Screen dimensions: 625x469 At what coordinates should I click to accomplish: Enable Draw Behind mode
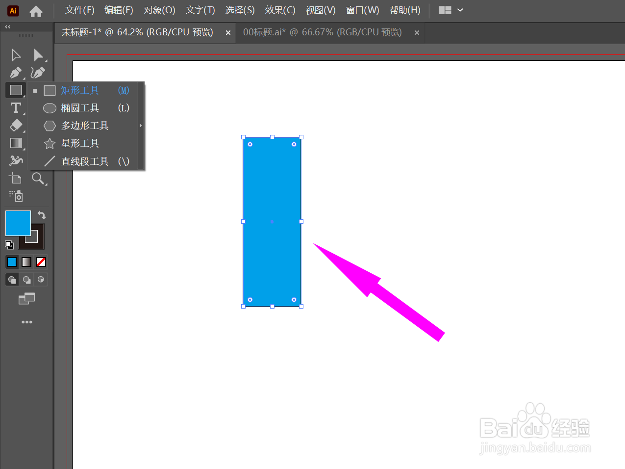[26, 280]
